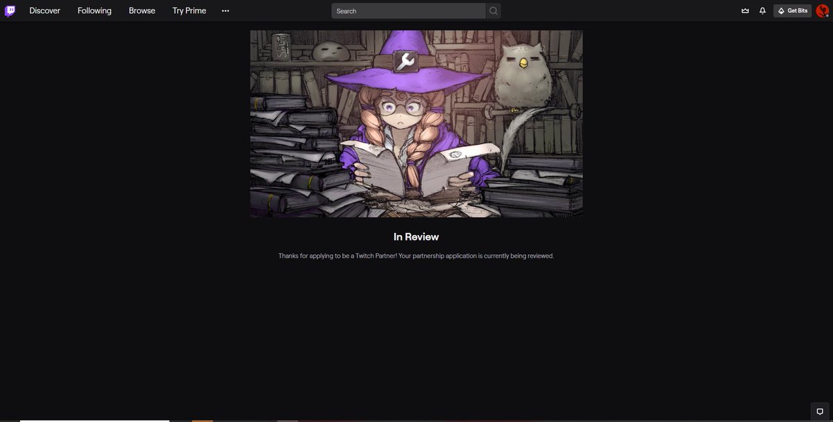Focus the Search input field
This screenshot has height=422, width=833.
coord(408,10)
